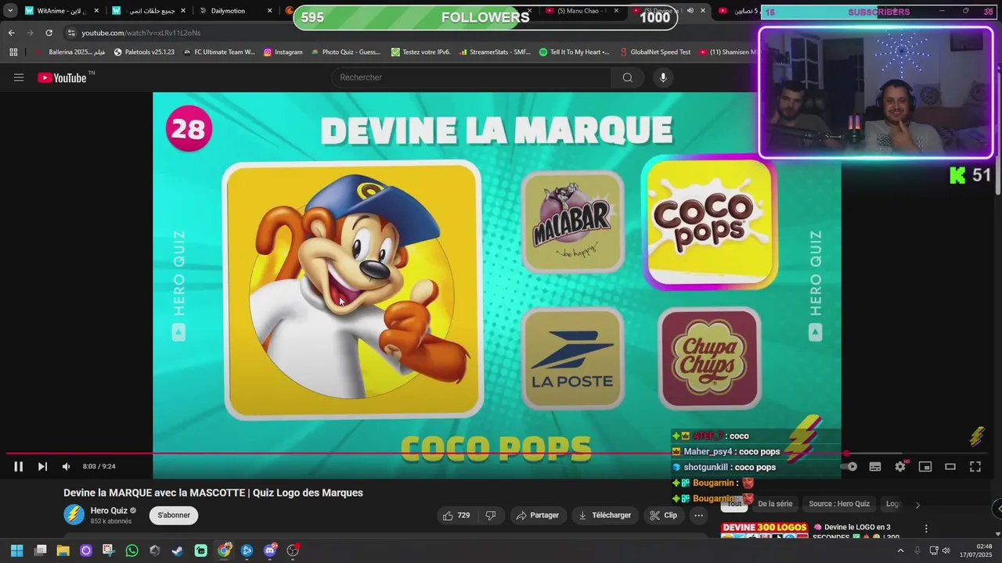The image size is (1002, 563).
Task: Start voice search with the microphone icon
Action: tap(663, 77)
